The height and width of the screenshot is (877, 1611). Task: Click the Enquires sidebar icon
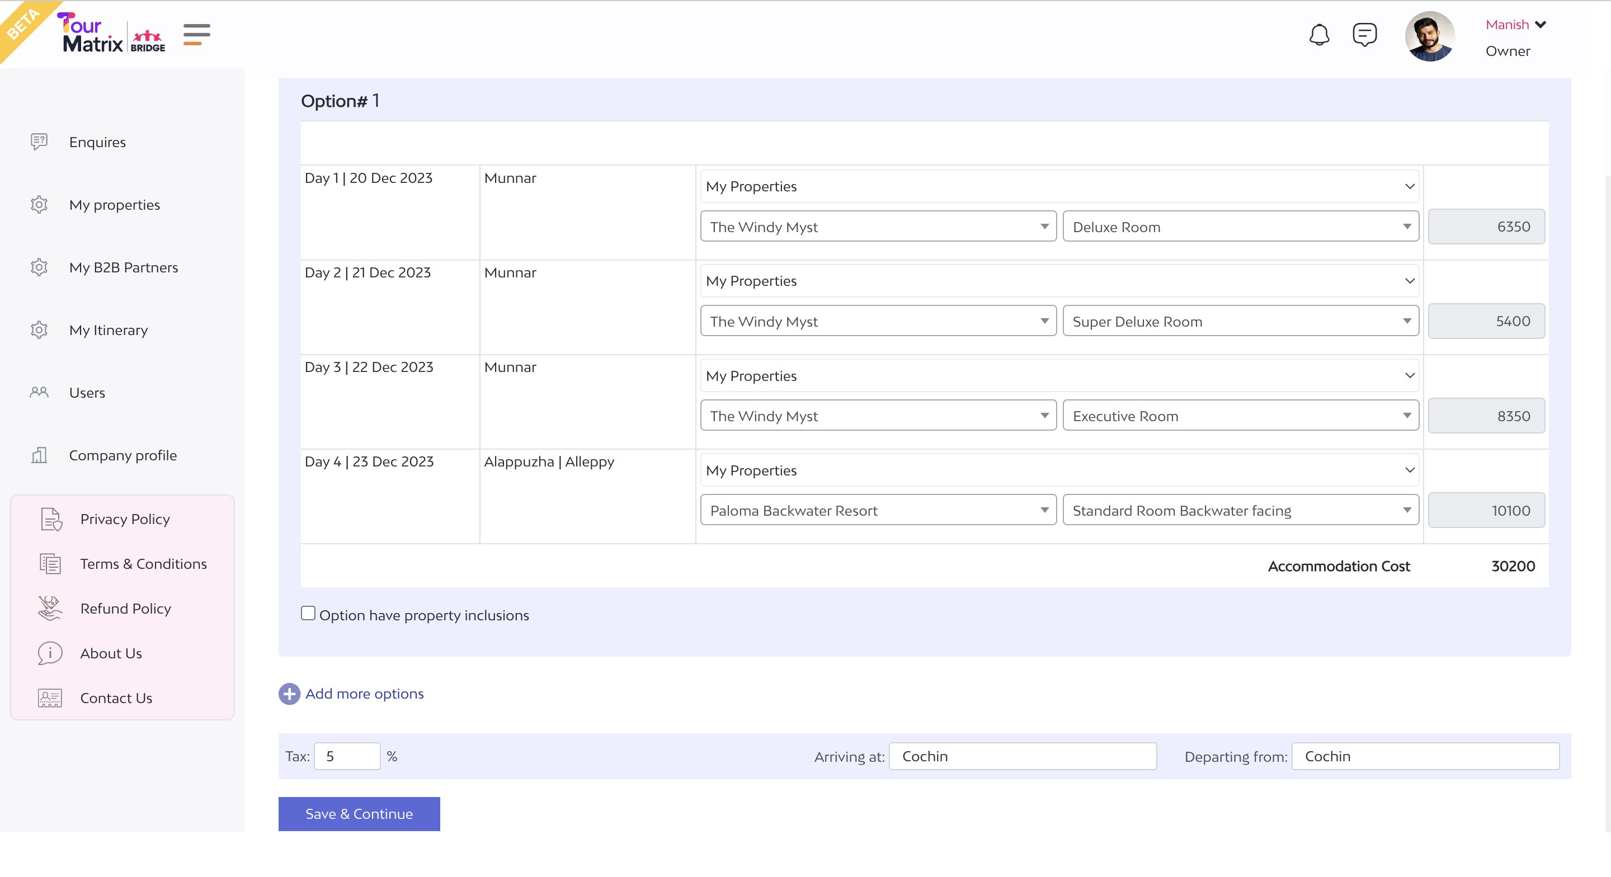(39, 142)
